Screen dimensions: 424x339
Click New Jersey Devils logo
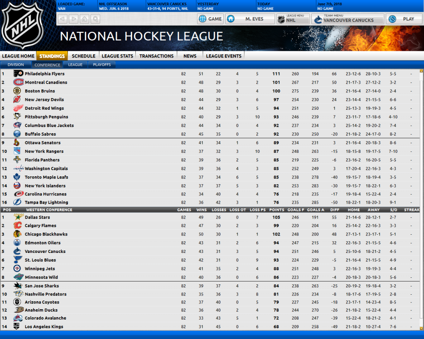tap(17, 99)
